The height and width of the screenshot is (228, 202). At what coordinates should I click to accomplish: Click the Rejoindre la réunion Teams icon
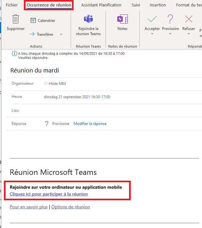click(88, 19)
